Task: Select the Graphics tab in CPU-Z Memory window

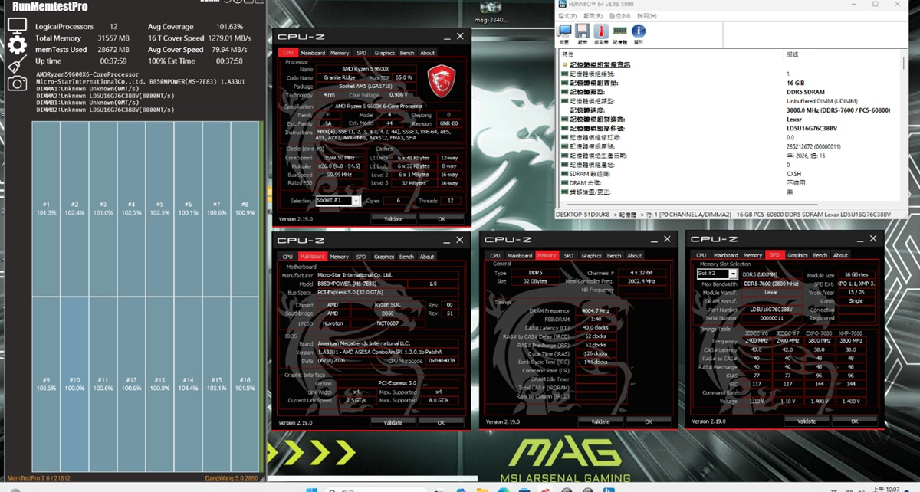Action: click(x=591, y=256)
